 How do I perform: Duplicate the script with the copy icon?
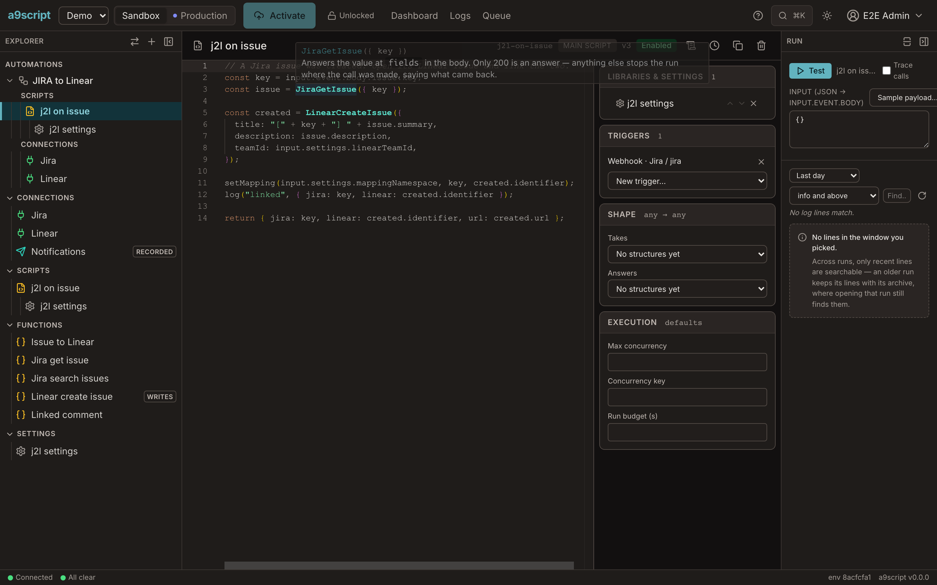(x=738, y=45)
